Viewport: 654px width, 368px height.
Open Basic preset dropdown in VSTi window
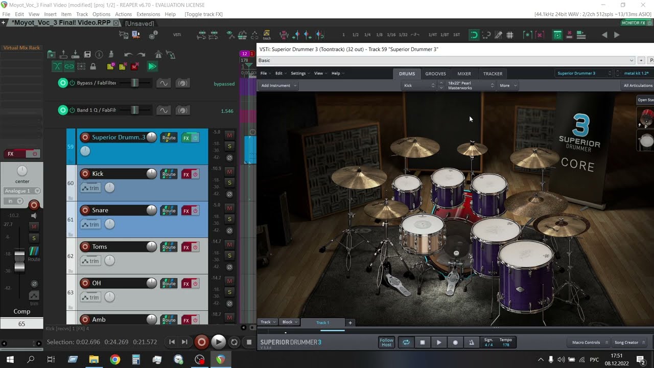(x=446, y=60)
